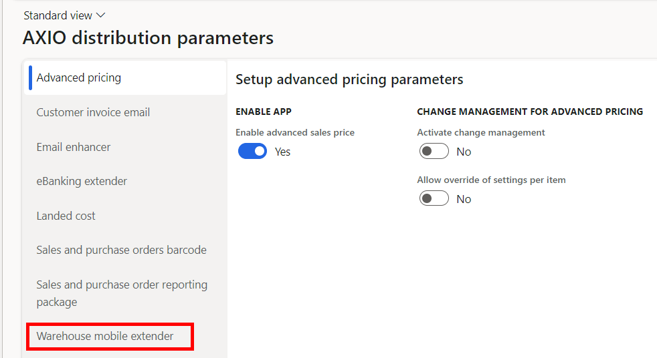Click the Yes label beside sales price toggle
The width and height of the screenshot is (657, 358).
[282, 152]
